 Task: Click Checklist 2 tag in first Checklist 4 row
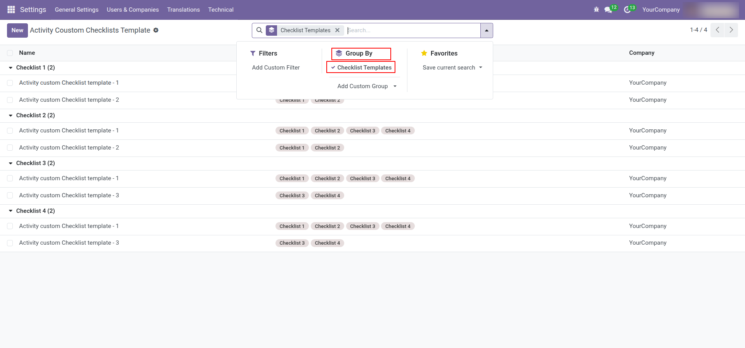[x=327, y=226]
